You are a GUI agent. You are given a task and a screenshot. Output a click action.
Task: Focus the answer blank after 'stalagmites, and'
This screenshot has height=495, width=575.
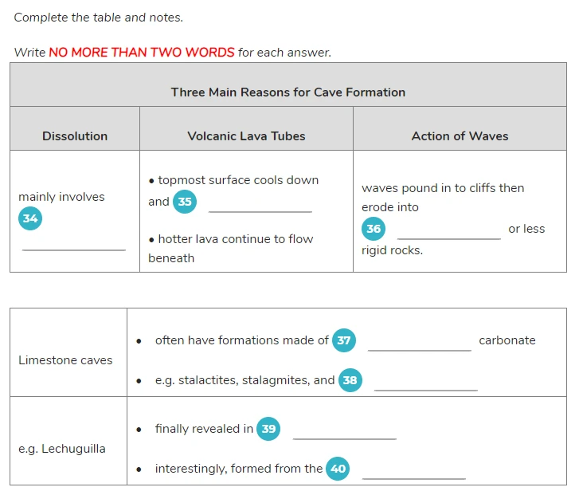[426, 383]
